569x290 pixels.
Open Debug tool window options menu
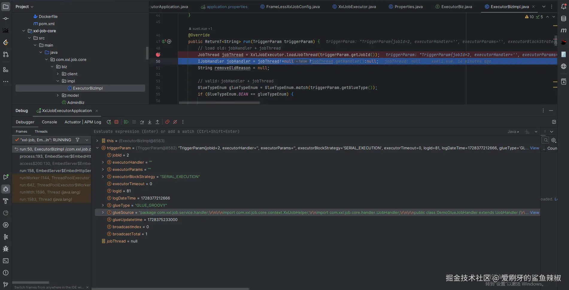point(543,111)
